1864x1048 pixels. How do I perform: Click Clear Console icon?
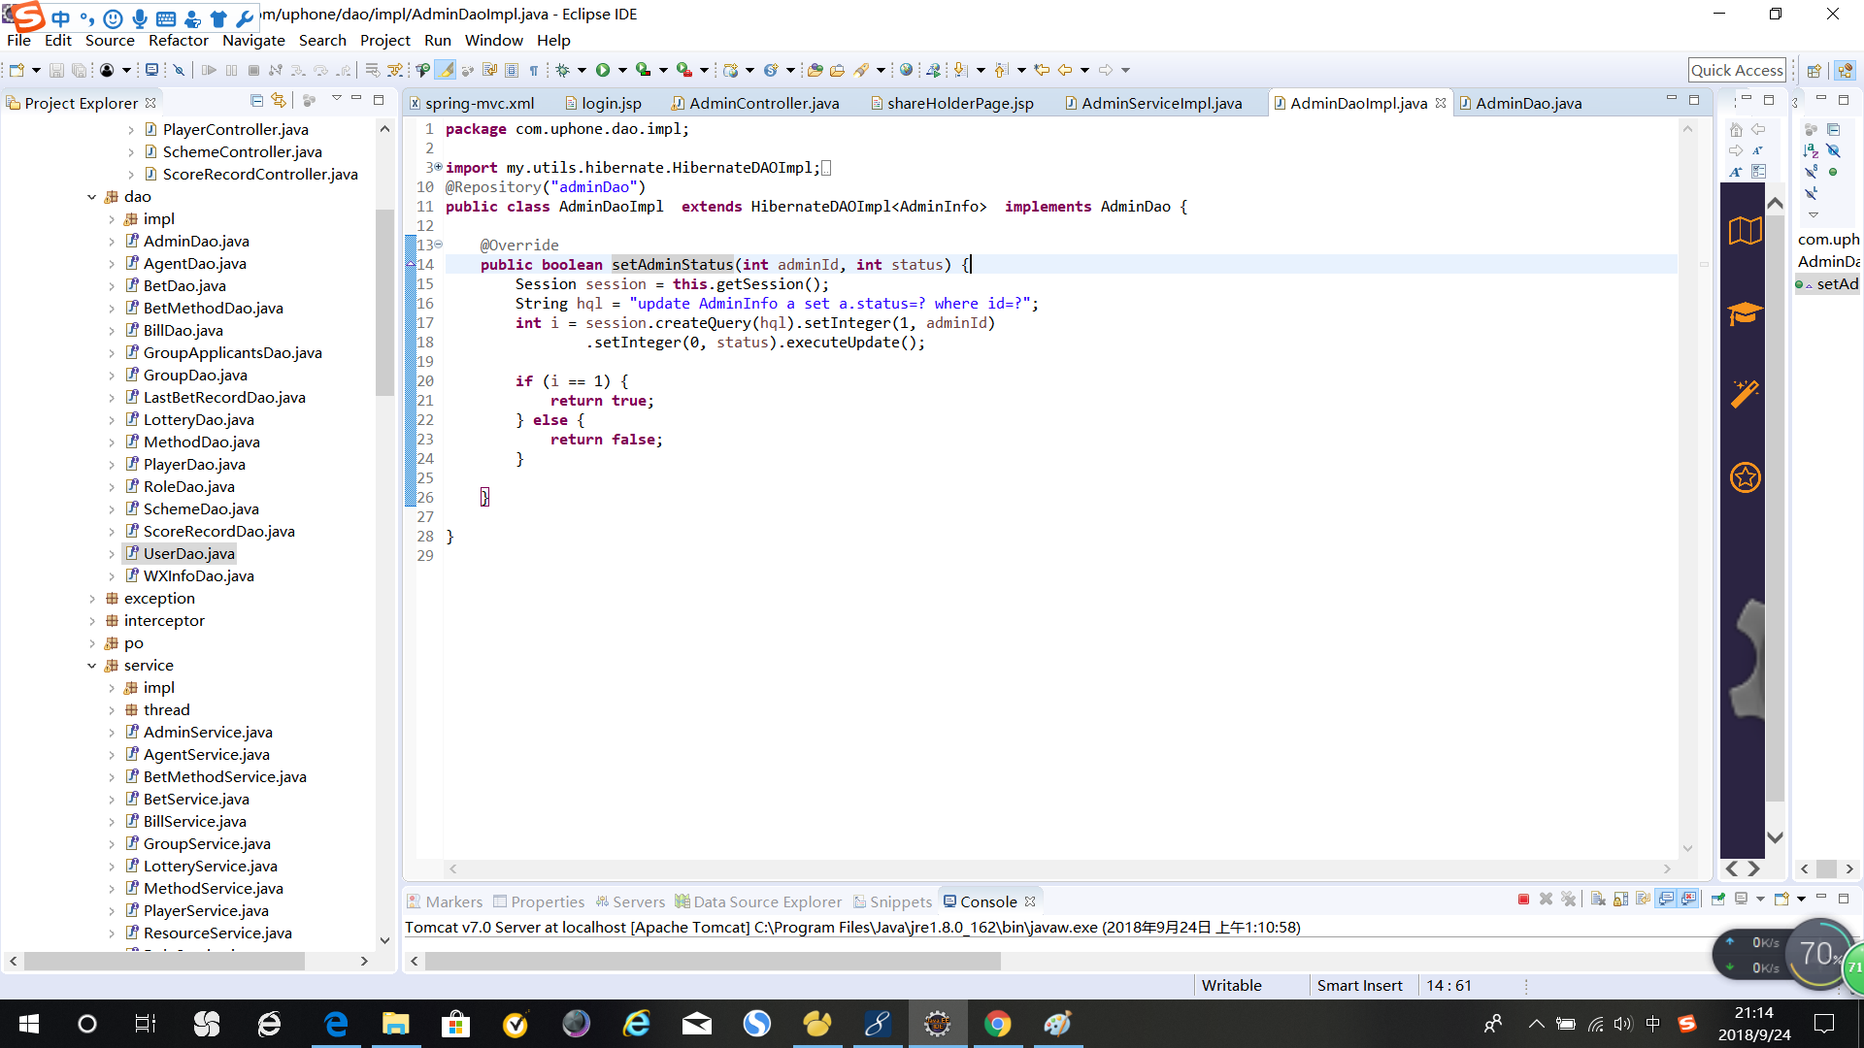coord(1598,900)
